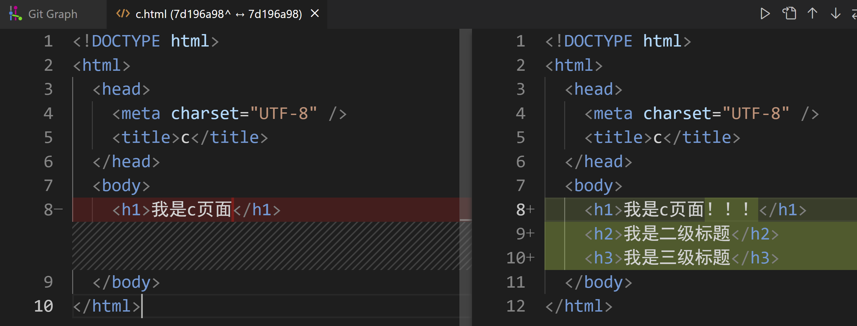Click the closing </html> on left line 10
The image size is (857, 326).
tap(106, 306)
